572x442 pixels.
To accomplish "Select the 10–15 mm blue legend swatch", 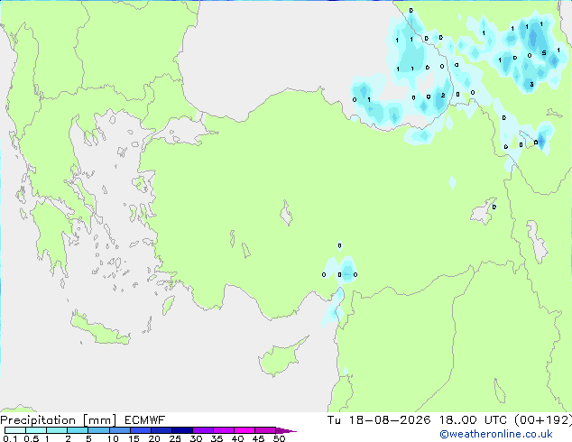I will click(120, 430).
